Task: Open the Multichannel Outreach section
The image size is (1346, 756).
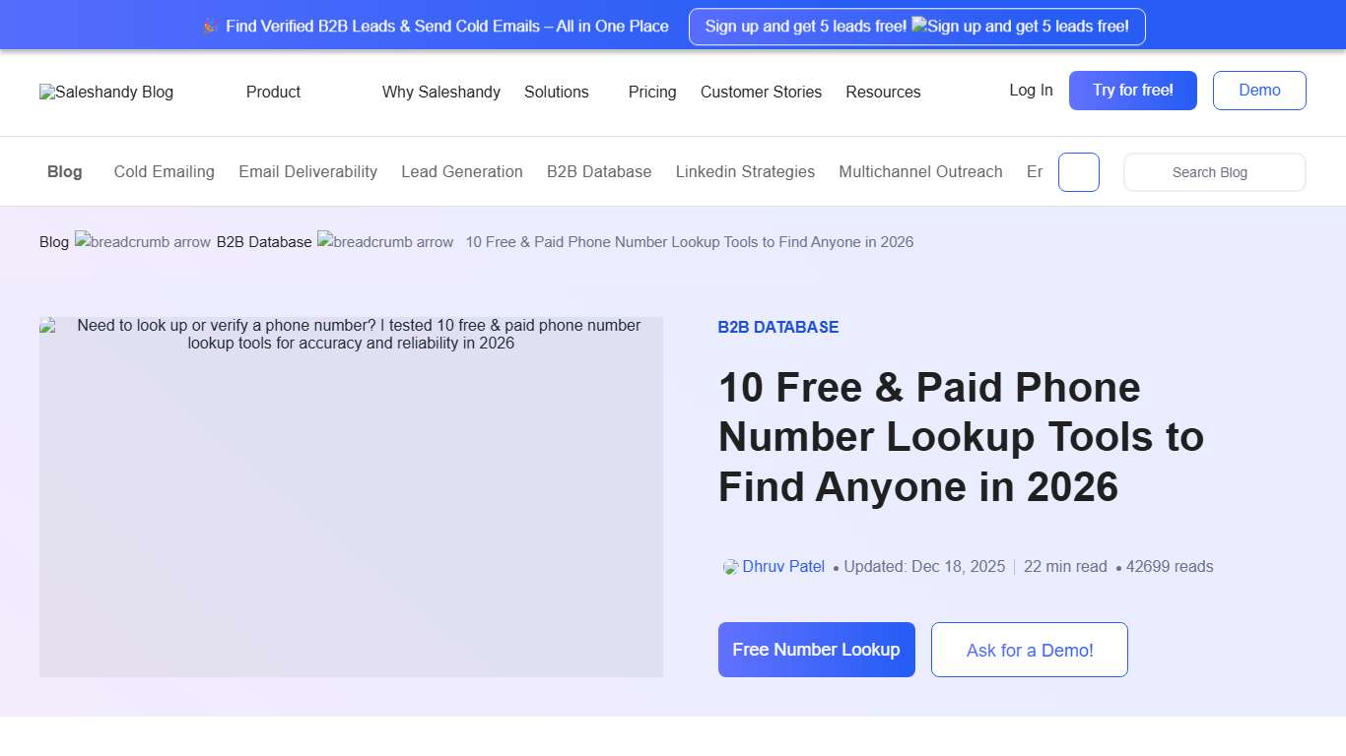Action: [x=920, y=171]
